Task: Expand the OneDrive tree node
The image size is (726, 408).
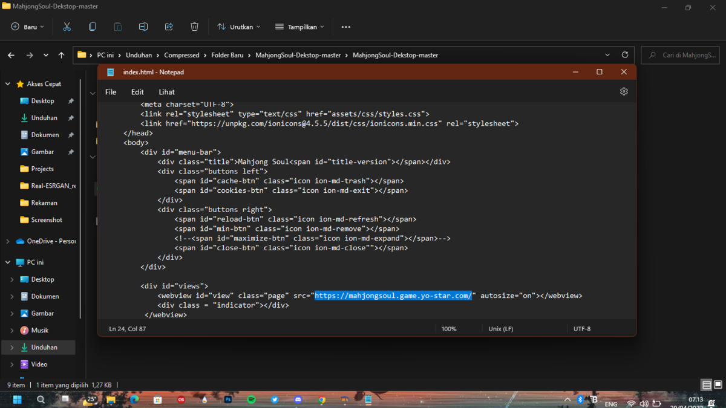Action: click(8, 241)
